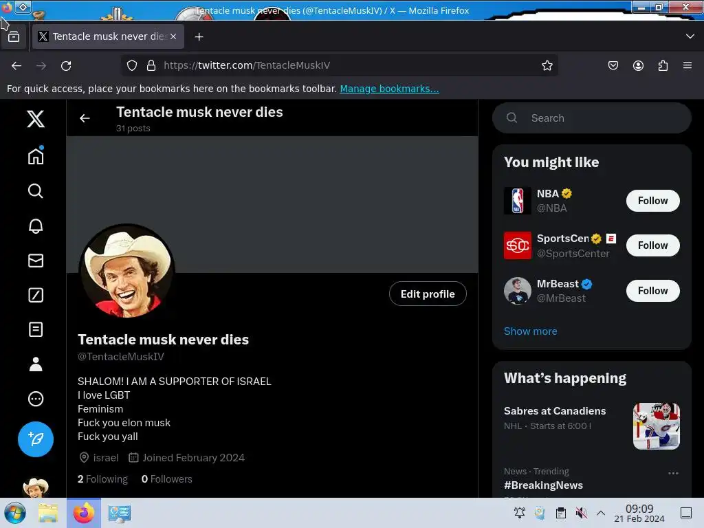Image resolution: width=704 pixels, height=528 pixels.
Task: Click show desktop button in taskbar
Action: [x=685, y=513]
